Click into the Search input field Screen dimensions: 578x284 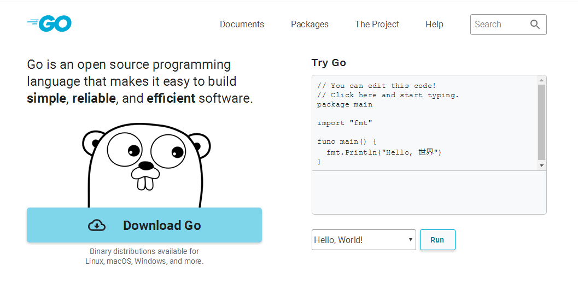pos(499,24)
